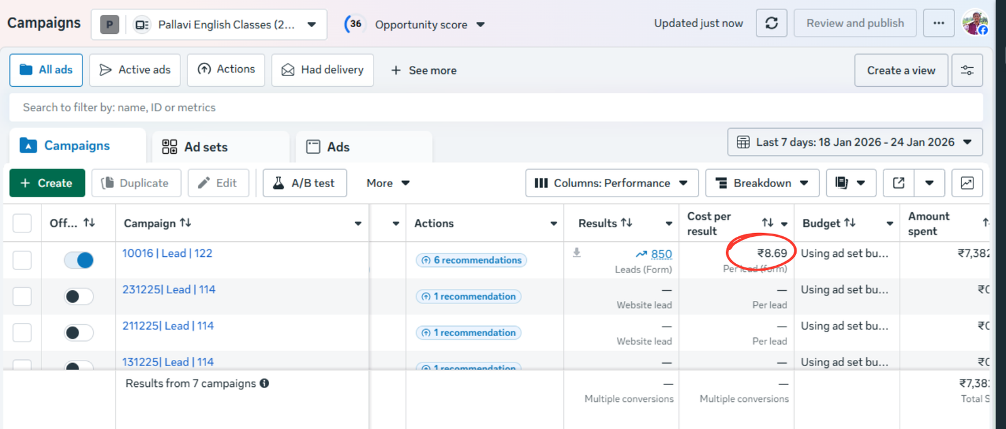Click the Duplicate button
Viewport: 1006px width, 429px height.
(136, 183)
